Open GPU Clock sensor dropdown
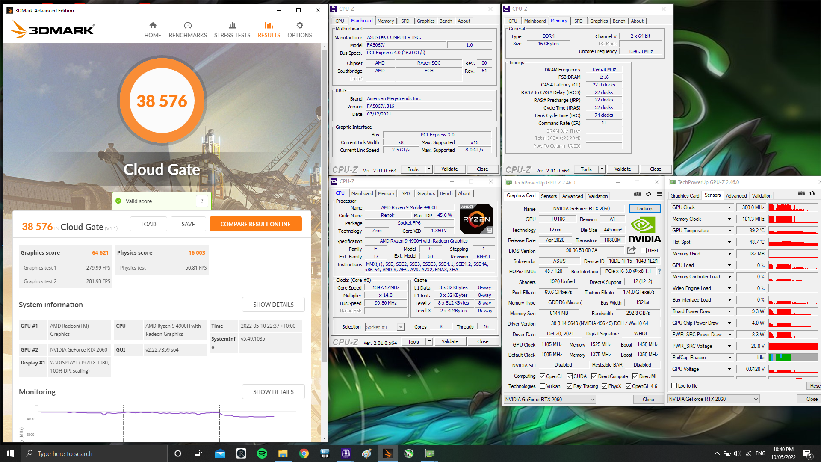 (x=729, y=207)
